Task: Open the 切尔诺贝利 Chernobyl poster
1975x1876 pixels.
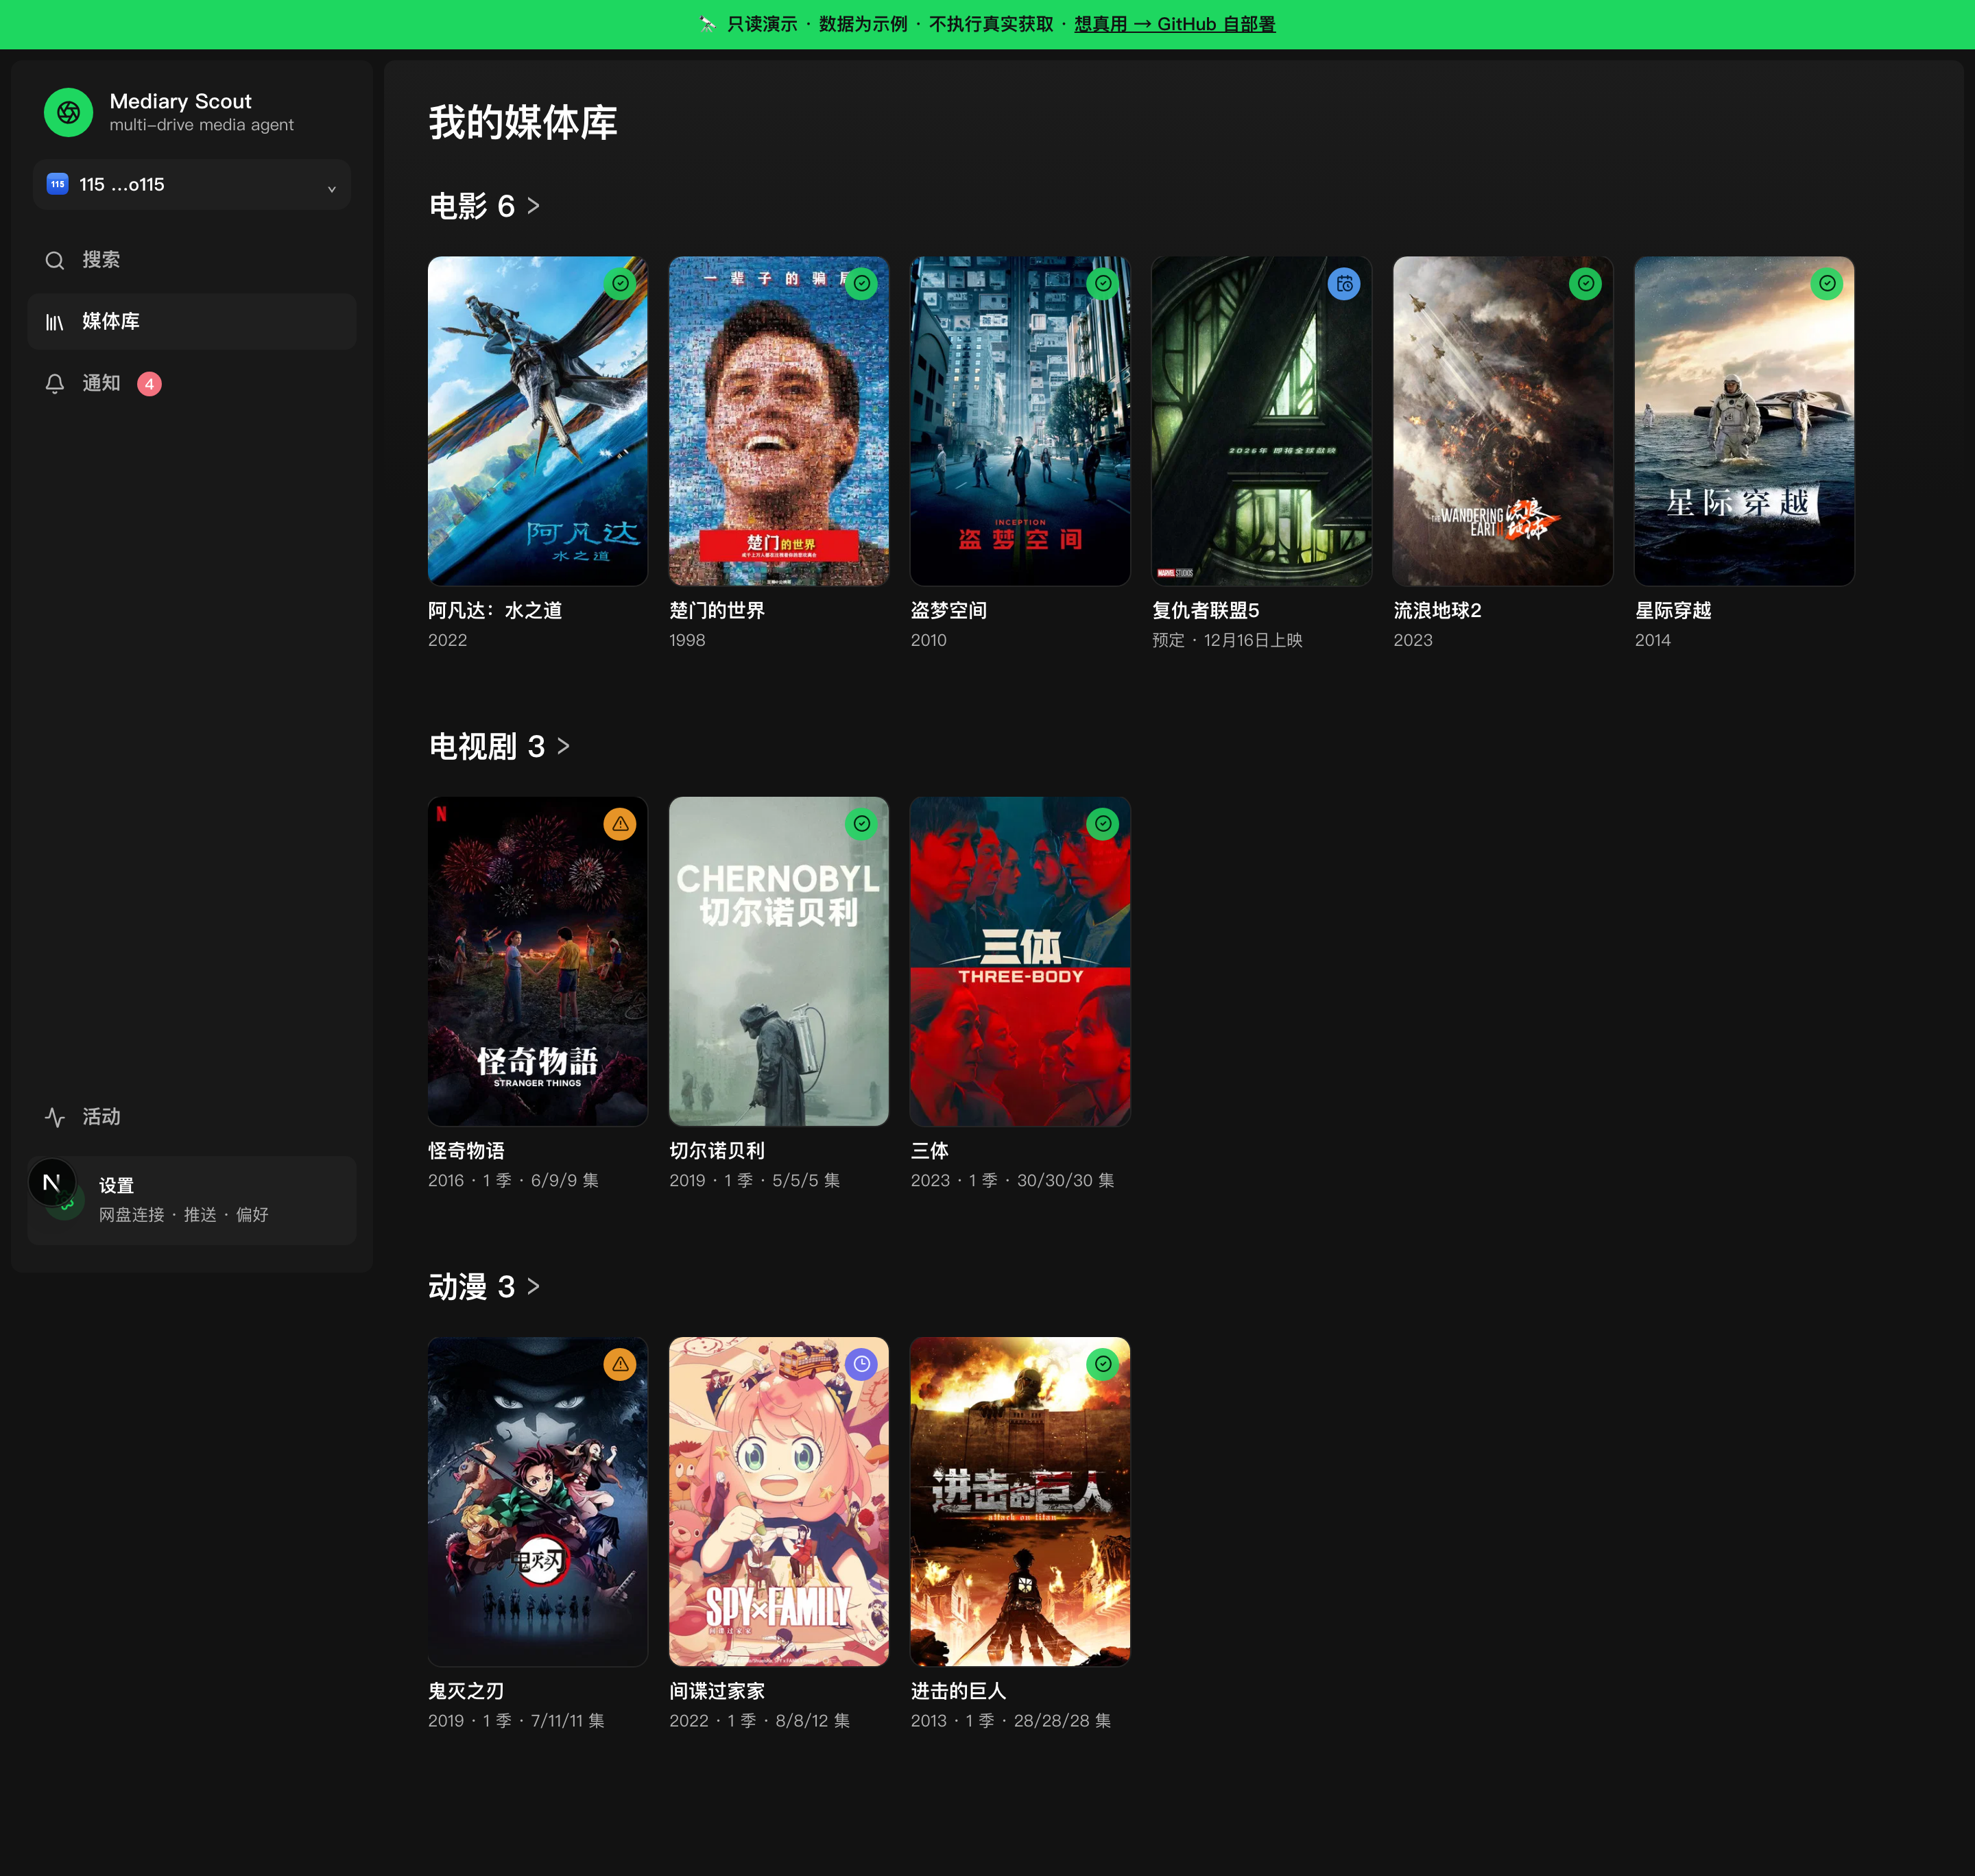Action: [x=779, y=961]
